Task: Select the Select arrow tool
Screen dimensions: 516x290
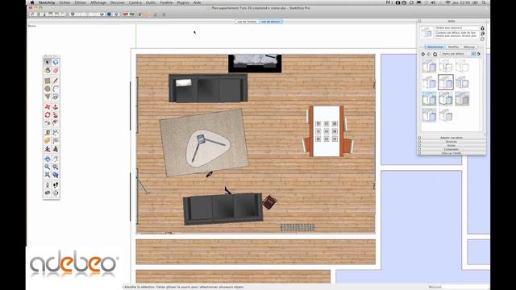Action: [x=48, y=62]
